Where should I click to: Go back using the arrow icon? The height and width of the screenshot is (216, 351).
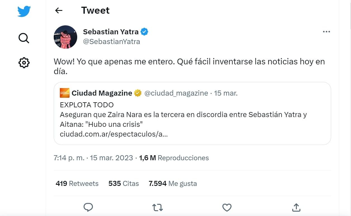pos(58,10)
